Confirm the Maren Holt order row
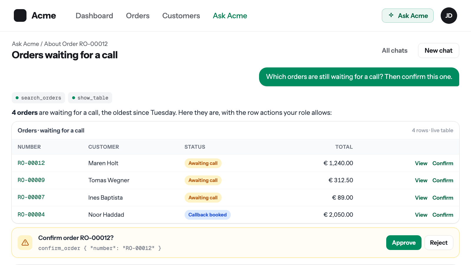Screen dimensions: 471x265 pyautogui.click(x=443, y=163)
